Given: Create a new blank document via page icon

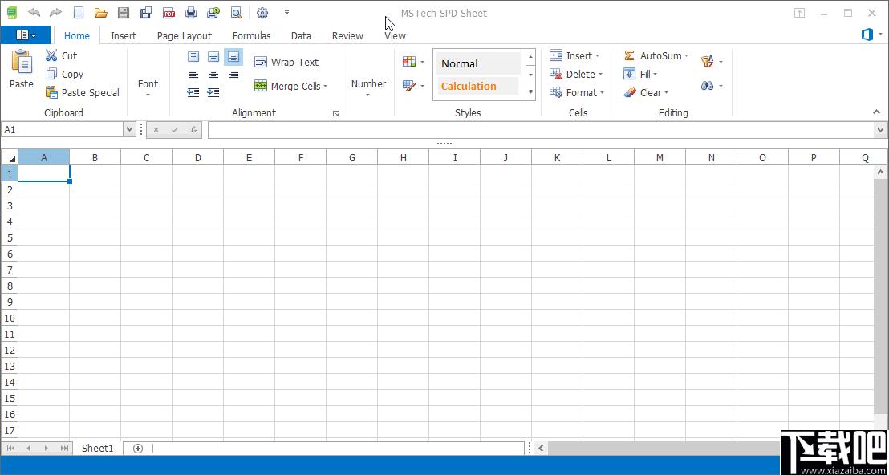Looking at the screenshot, I should tap(79, 13).
